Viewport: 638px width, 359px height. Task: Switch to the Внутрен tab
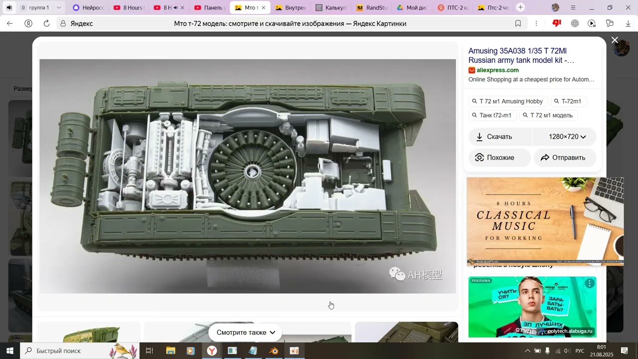point(291,7)
